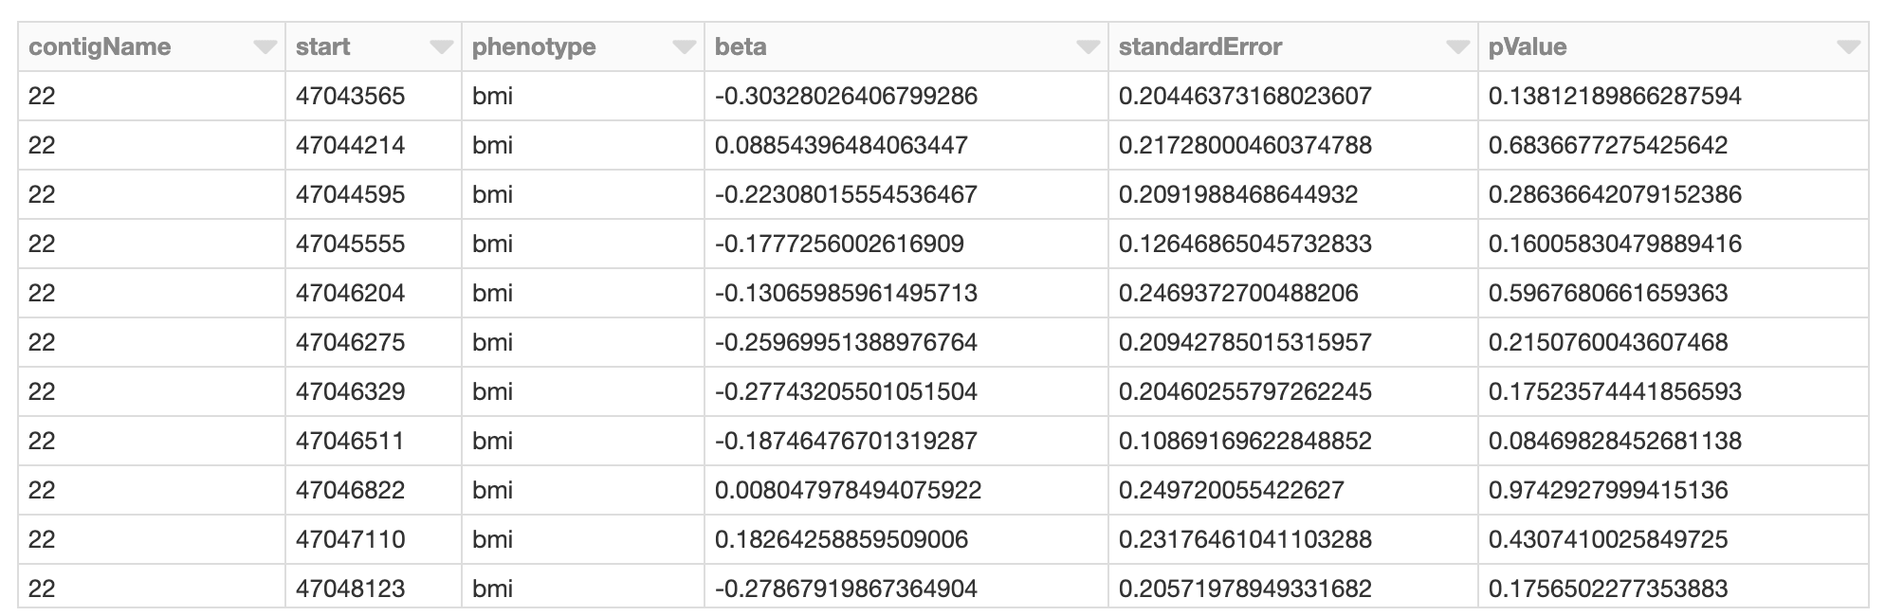Open the contigName column dropdown arrow
This screenshot has width=1885, height=616.
pos(265,47)
